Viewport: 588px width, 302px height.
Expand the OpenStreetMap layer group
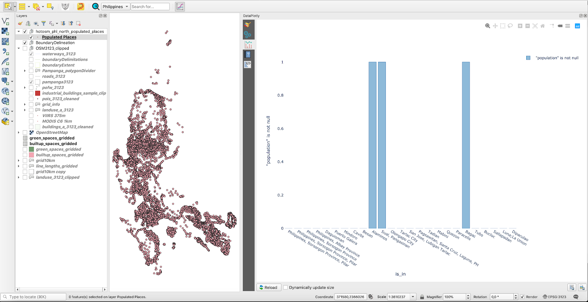(19, 132)
